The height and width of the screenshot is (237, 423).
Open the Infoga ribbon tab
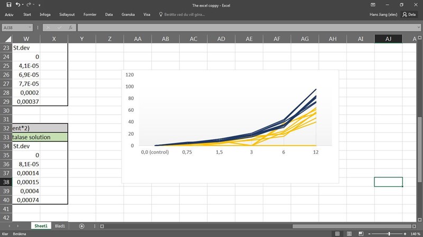(45, 15)
